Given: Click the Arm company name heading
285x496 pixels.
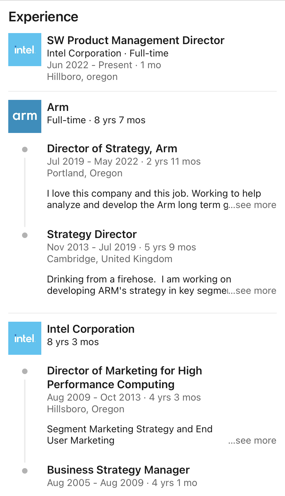Looking at the screenshot, I should coord(58,107).
